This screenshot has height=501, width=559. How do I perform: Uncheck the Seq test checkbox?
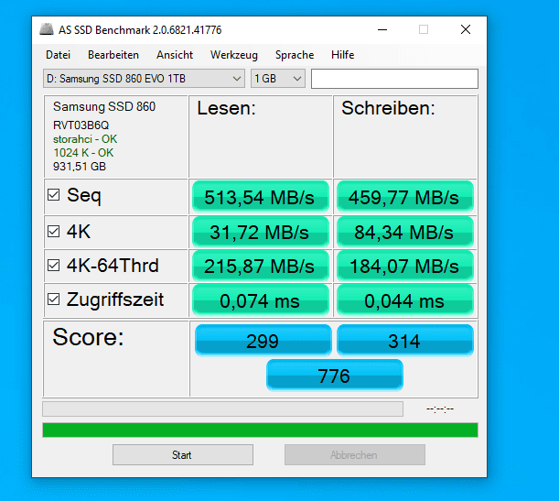(53, 195)
